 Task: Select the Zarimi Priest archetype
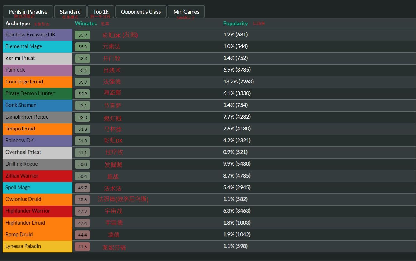click(x=38, y=58)
